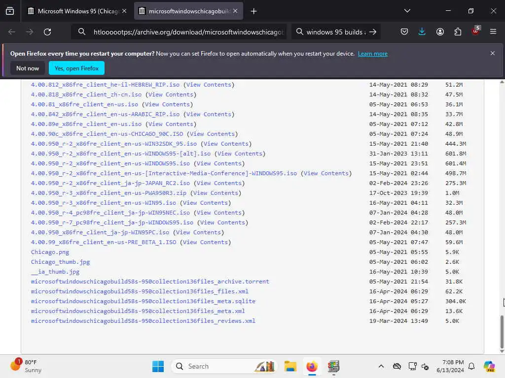Open File Explorer from taskbar

pos(290,366)
